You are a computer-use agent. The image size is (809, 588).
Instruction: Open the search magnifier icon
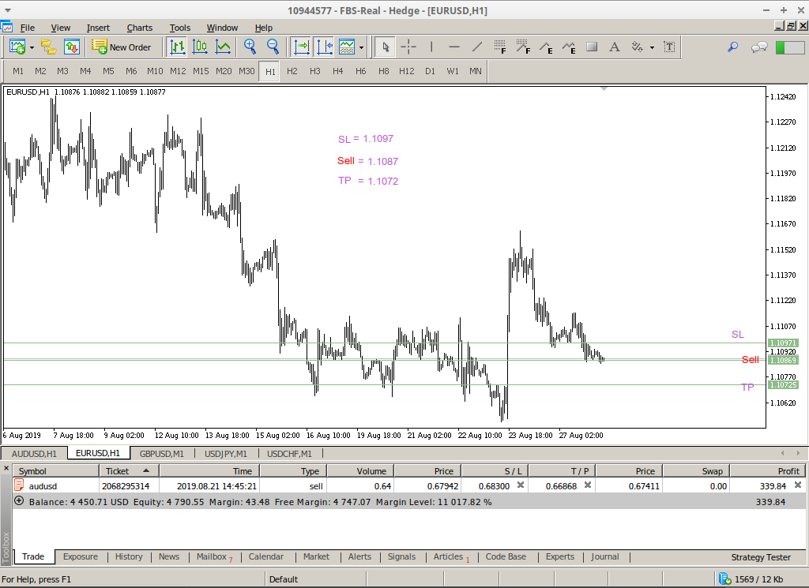(x=732, y=47)
